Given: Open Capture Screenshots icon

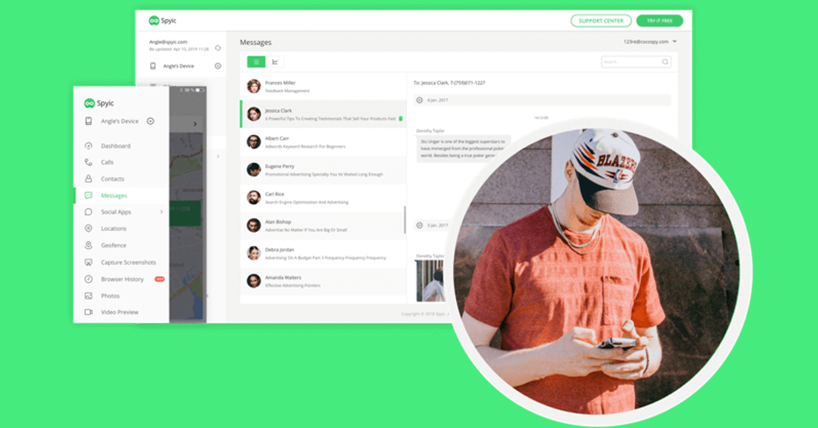Looking at the screenshot, I should [x=88, y=262].
